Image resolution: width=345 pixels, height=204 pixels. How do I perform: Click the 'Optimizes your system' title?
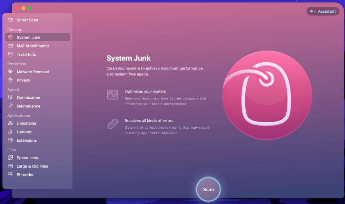point(146,92)
